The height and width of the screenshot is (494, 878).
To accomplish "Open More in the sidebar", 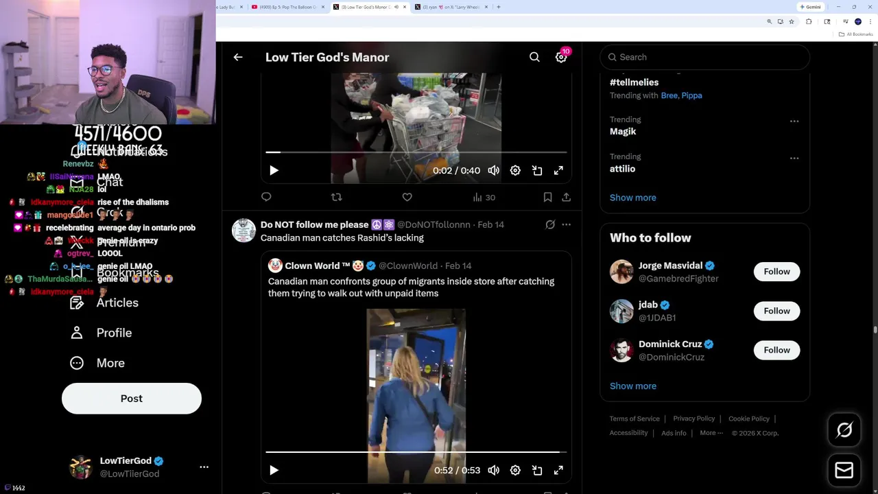I will (97, 363).
